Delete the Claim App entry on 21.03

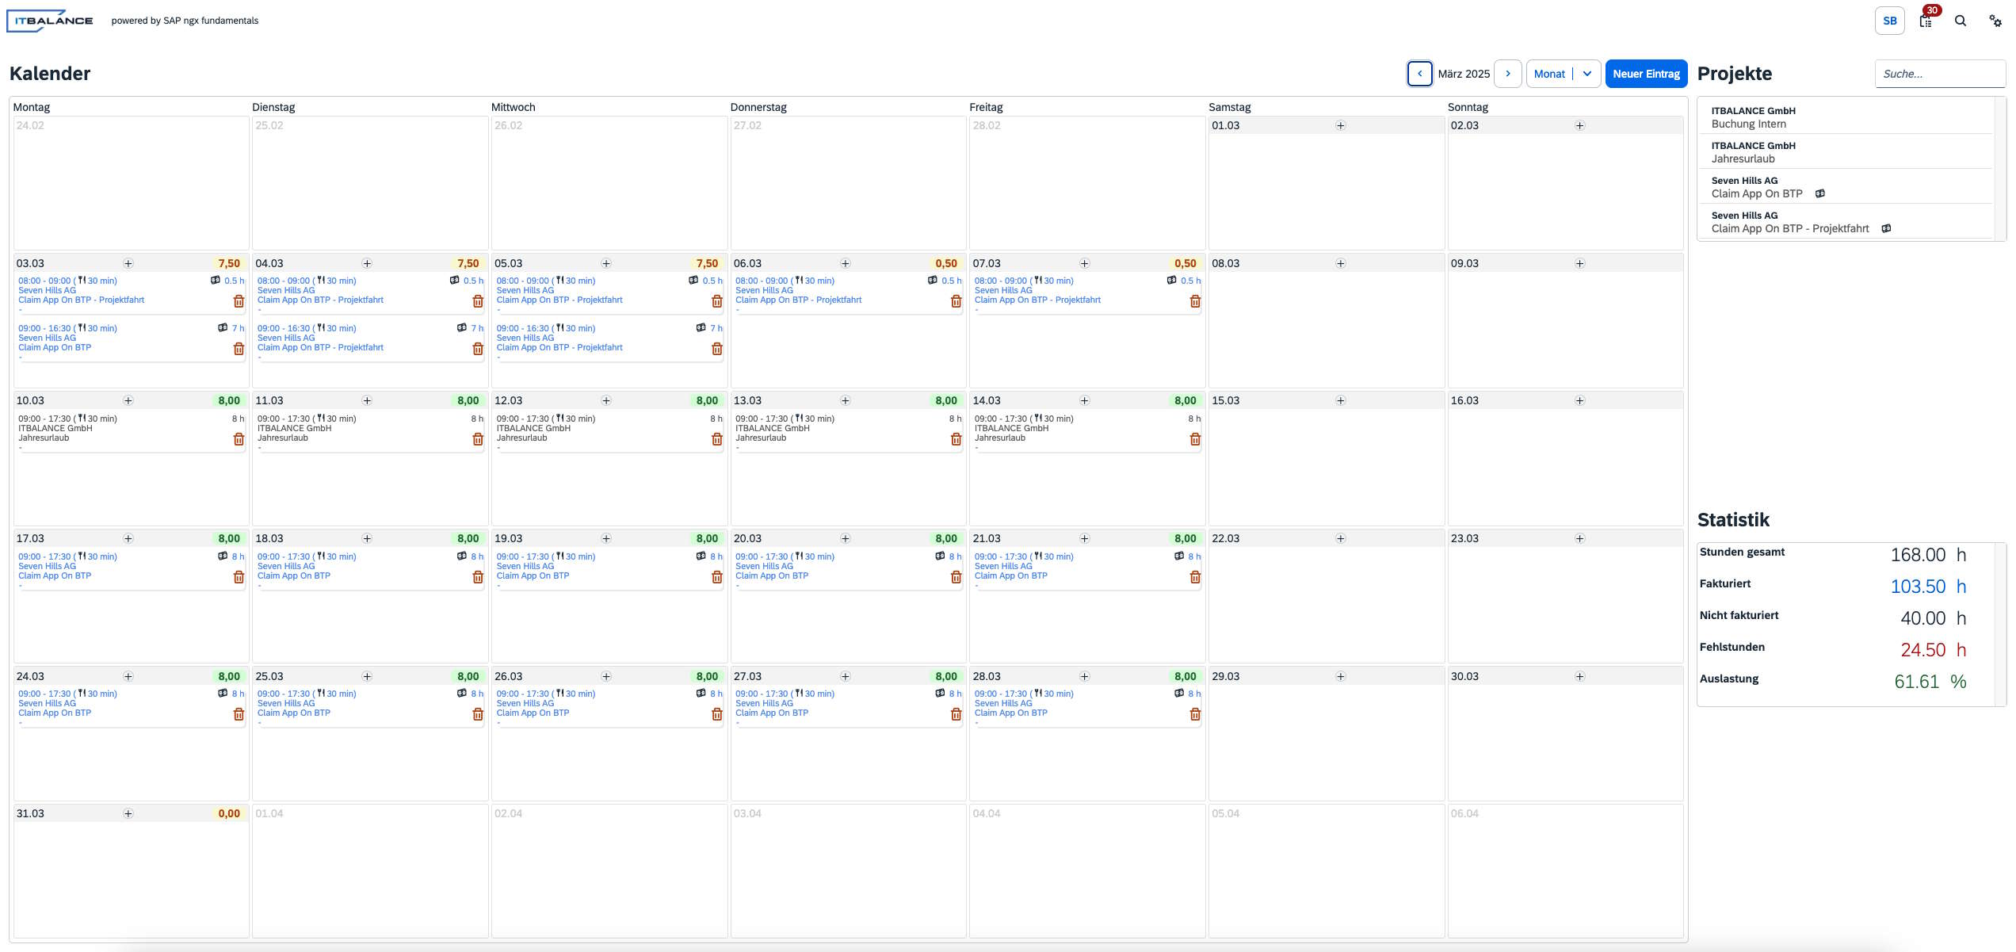pos(1196,577)
